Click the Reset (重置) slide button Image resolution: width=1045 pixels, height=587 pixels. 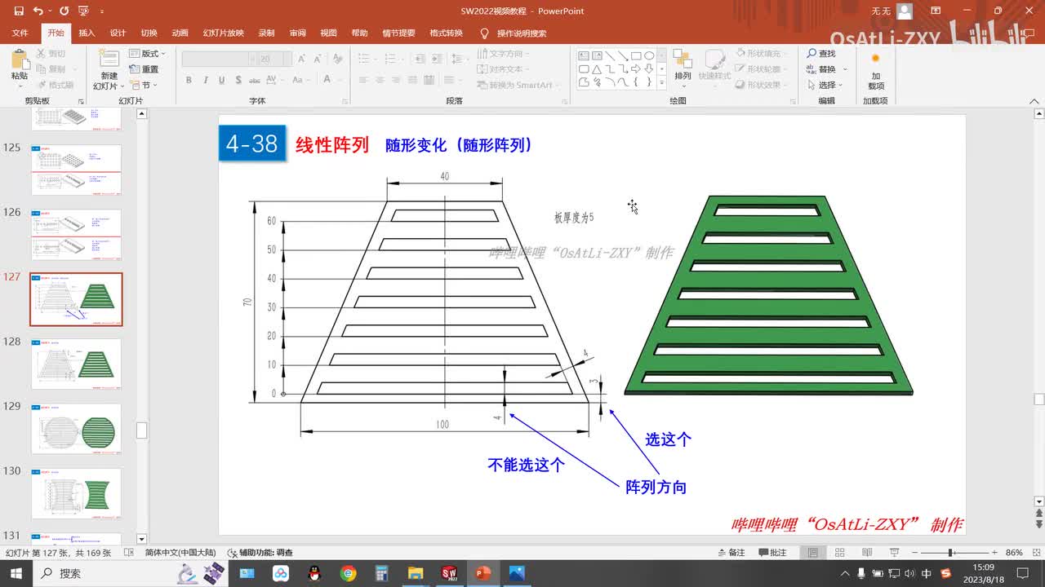click(x=145, y=69)
